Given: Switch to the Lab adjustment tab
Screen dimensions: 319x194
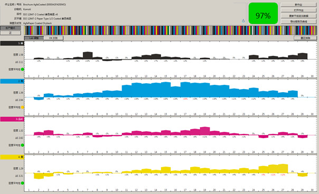Looking at the screenshot, I should point(34,38).
